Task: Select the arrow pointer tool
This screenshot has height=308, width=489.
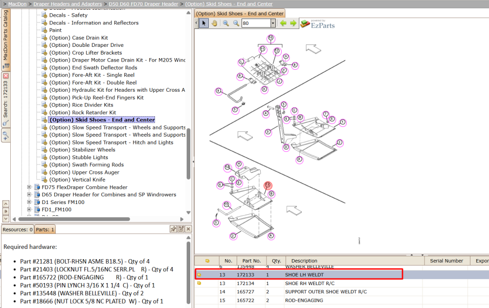Action: 204,23
